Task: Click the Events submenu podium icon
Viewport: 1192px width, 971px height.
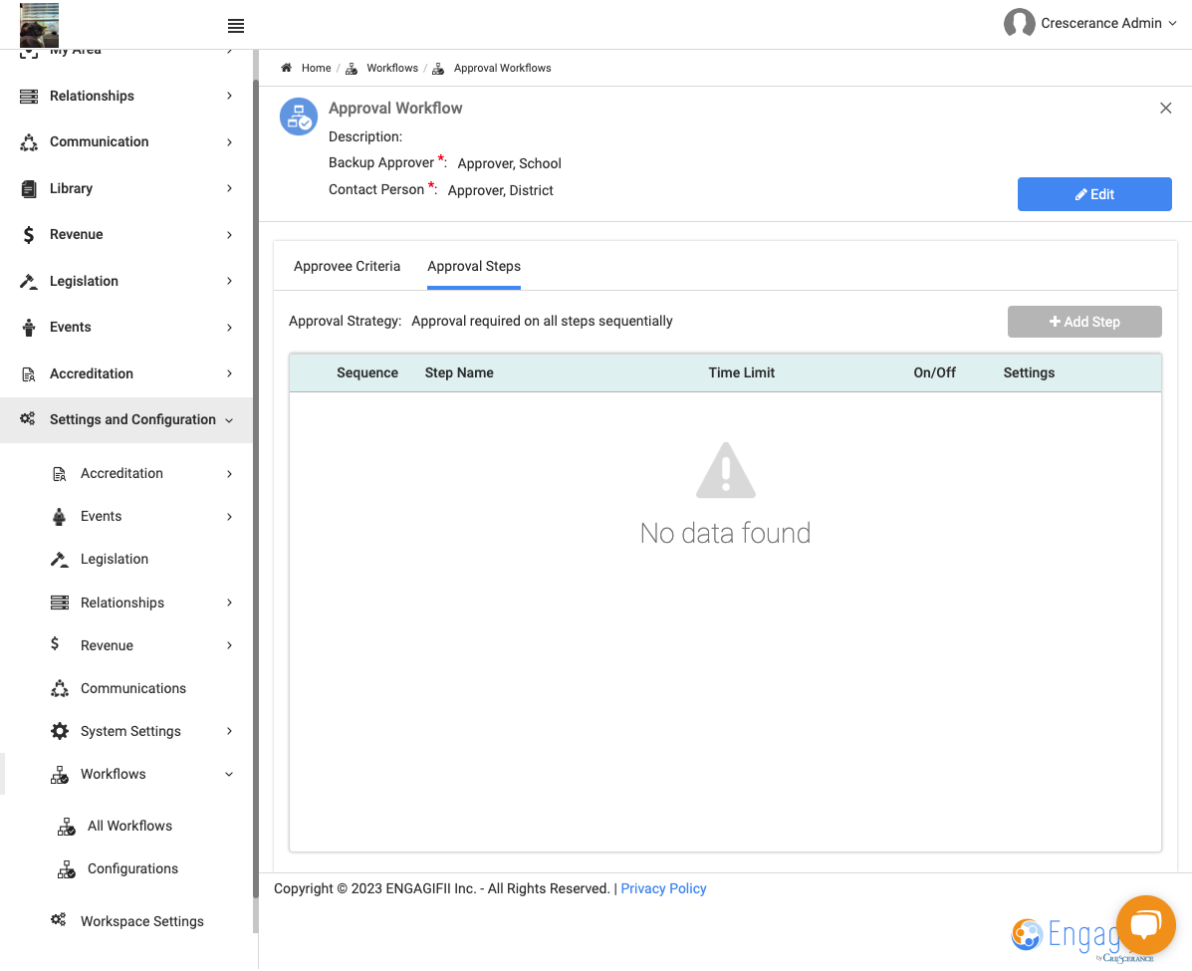Action: pos(60,517)
